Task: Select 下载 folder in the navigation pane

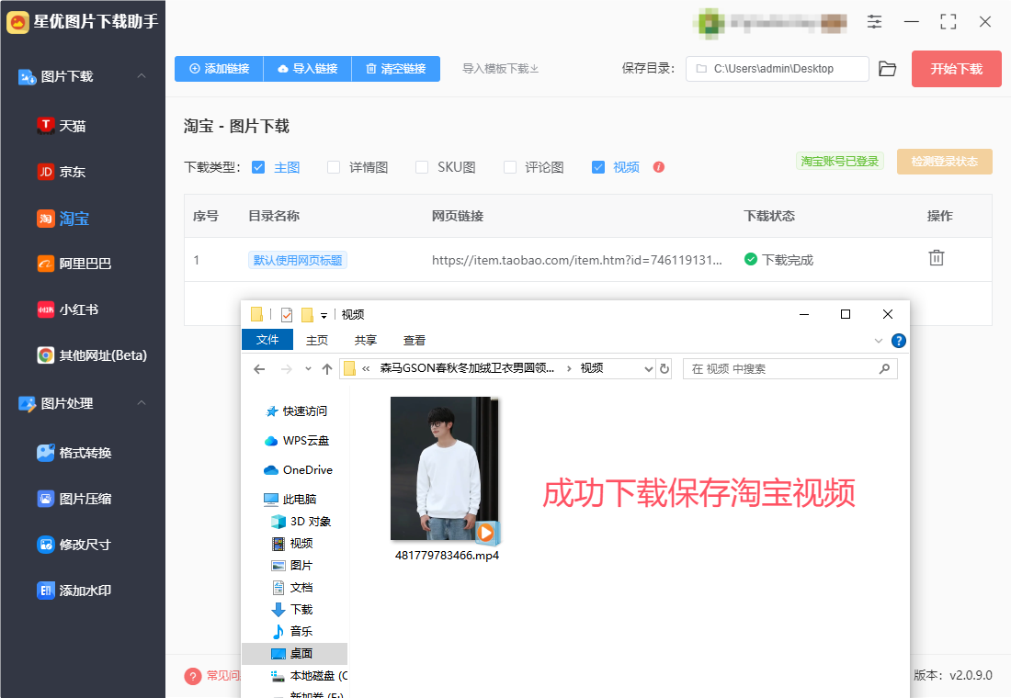Action: click(292, 609)
